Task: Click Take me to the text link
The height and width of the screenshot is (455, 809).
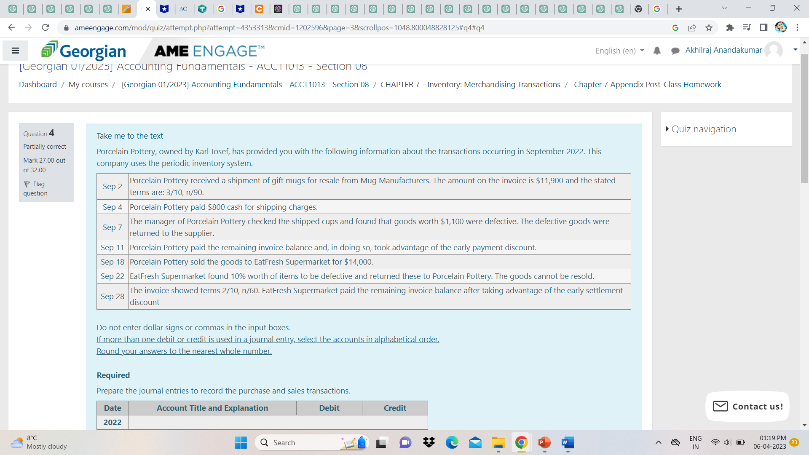Action: 130,136
